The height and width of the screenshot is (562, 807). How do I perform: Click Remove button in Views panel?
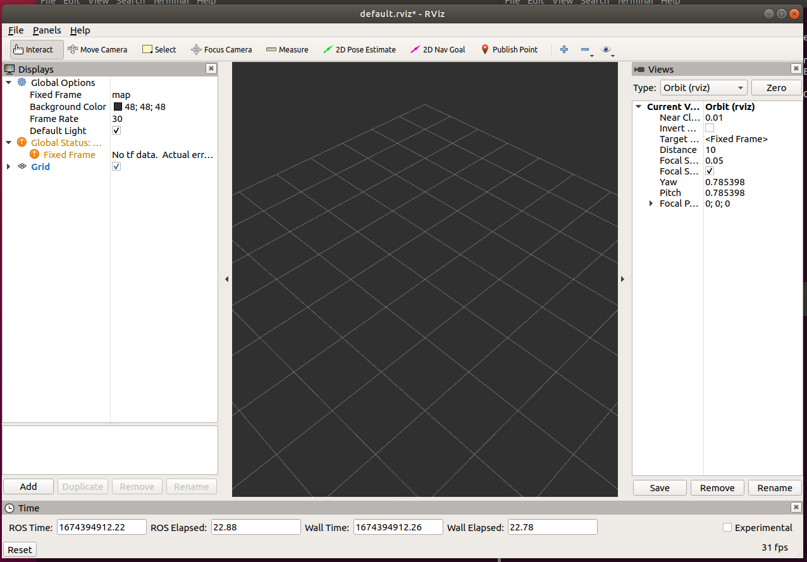[717, 487]
